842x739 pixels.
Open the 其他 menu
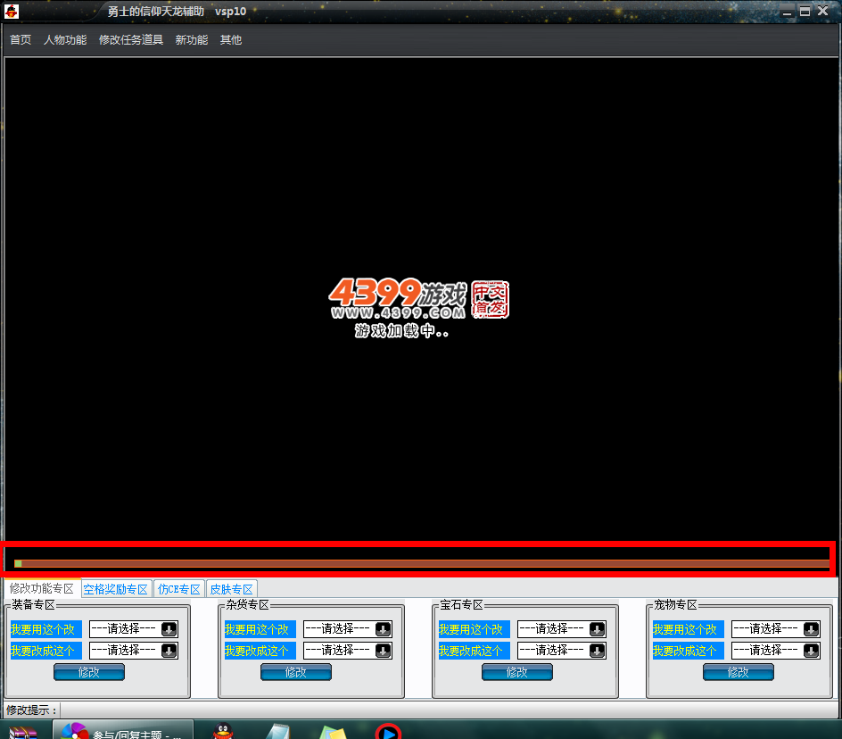[231, 40]
